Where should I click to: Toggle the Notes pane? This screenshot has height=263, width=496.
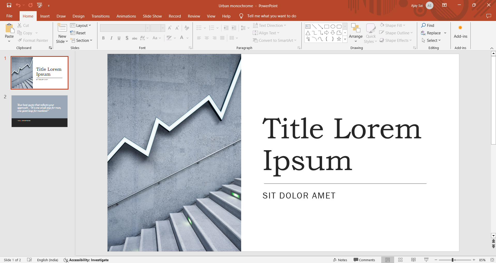340,260
